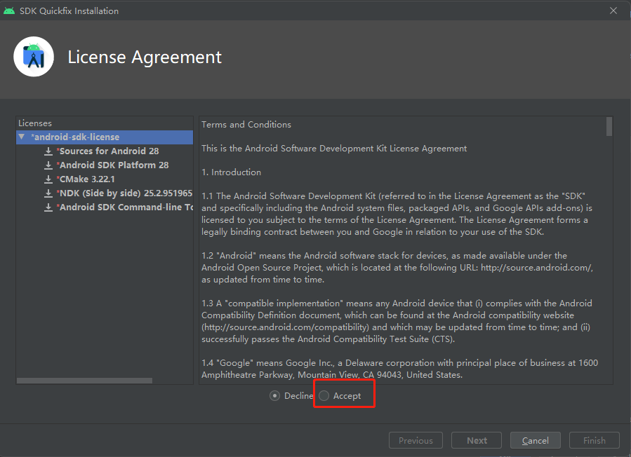Collapse the android-sdk-license tree node

click(22, 137)
